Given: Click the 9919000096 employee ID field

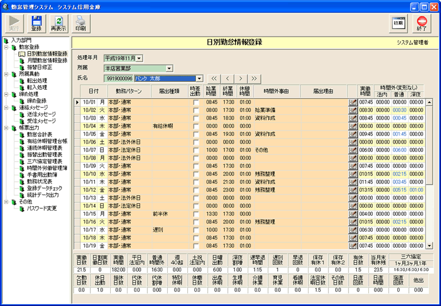Looking at the screenshot, I should (x=119, y=79).
